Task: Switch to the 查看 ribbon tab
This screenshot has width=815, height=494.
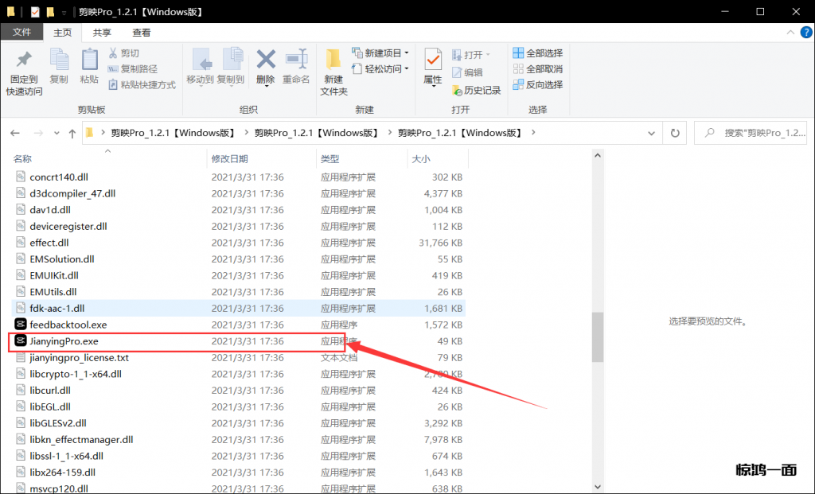Action: (x=142, y=33)
